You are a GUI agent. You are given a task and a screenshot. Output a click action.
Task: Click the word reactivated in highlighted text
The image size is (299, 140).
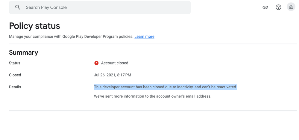(x=225, y=87)
